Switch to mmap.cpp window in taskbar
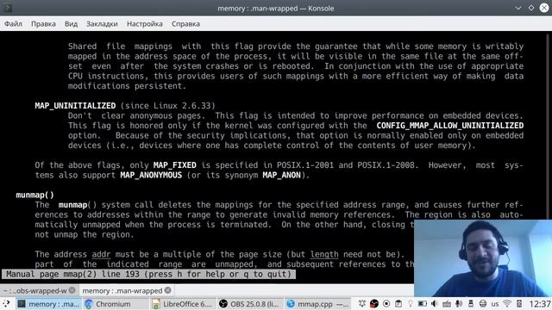The image size is (552, 310). click(317, 304)
